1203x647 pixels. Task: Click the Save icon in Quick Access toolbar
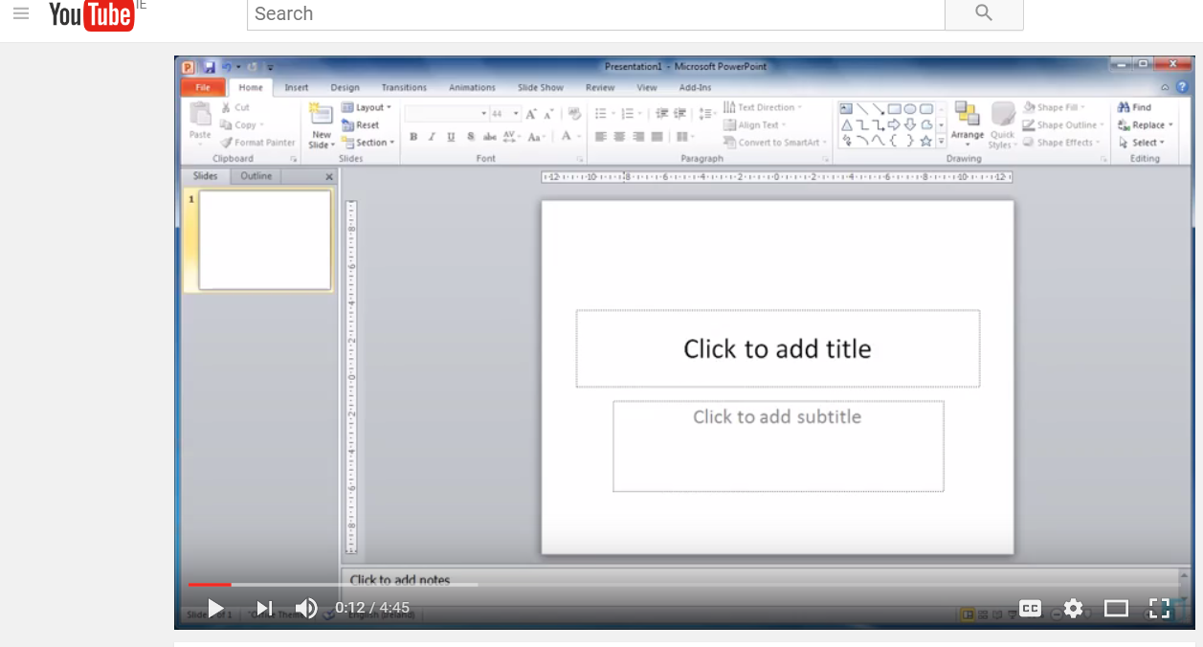pyautogui.click(x=210, y=67)
